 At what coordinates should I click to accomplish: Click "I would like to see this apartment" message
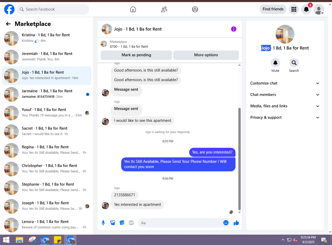click(x=143, y=121)
